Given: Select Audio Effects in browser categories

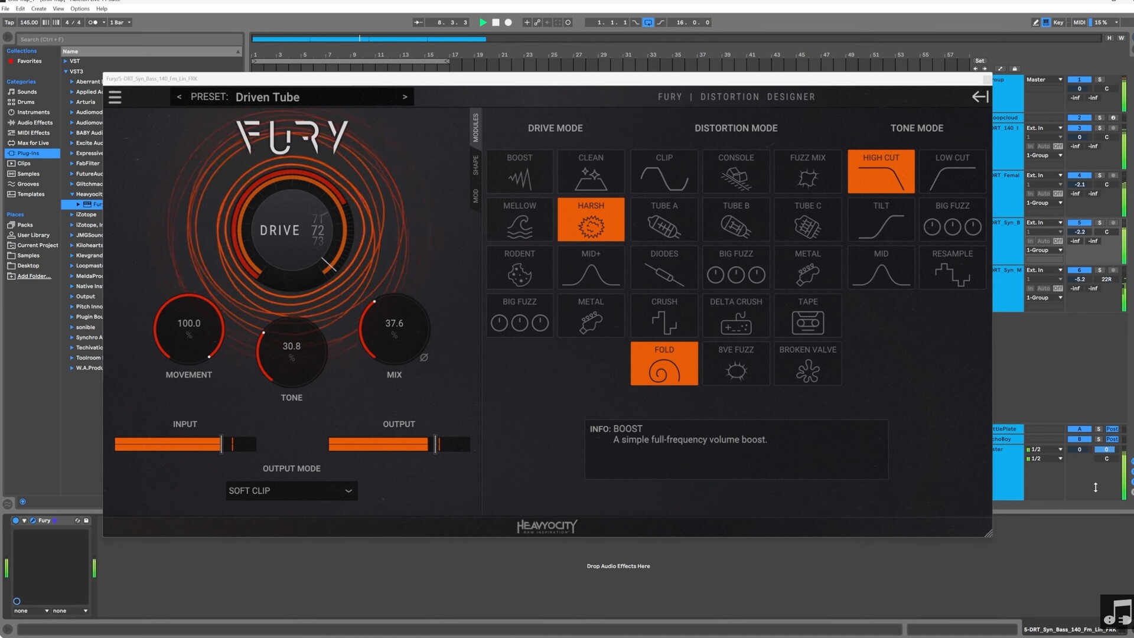Looking at the screenshot, I should [35, 122].
